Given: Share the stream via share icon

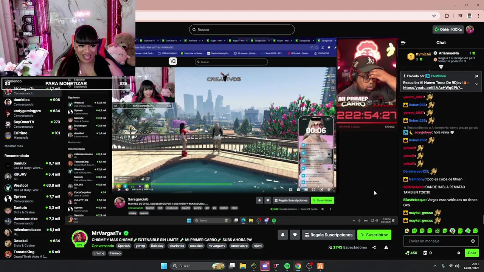Looking at the screenshot, I should [x=374, y=247].
